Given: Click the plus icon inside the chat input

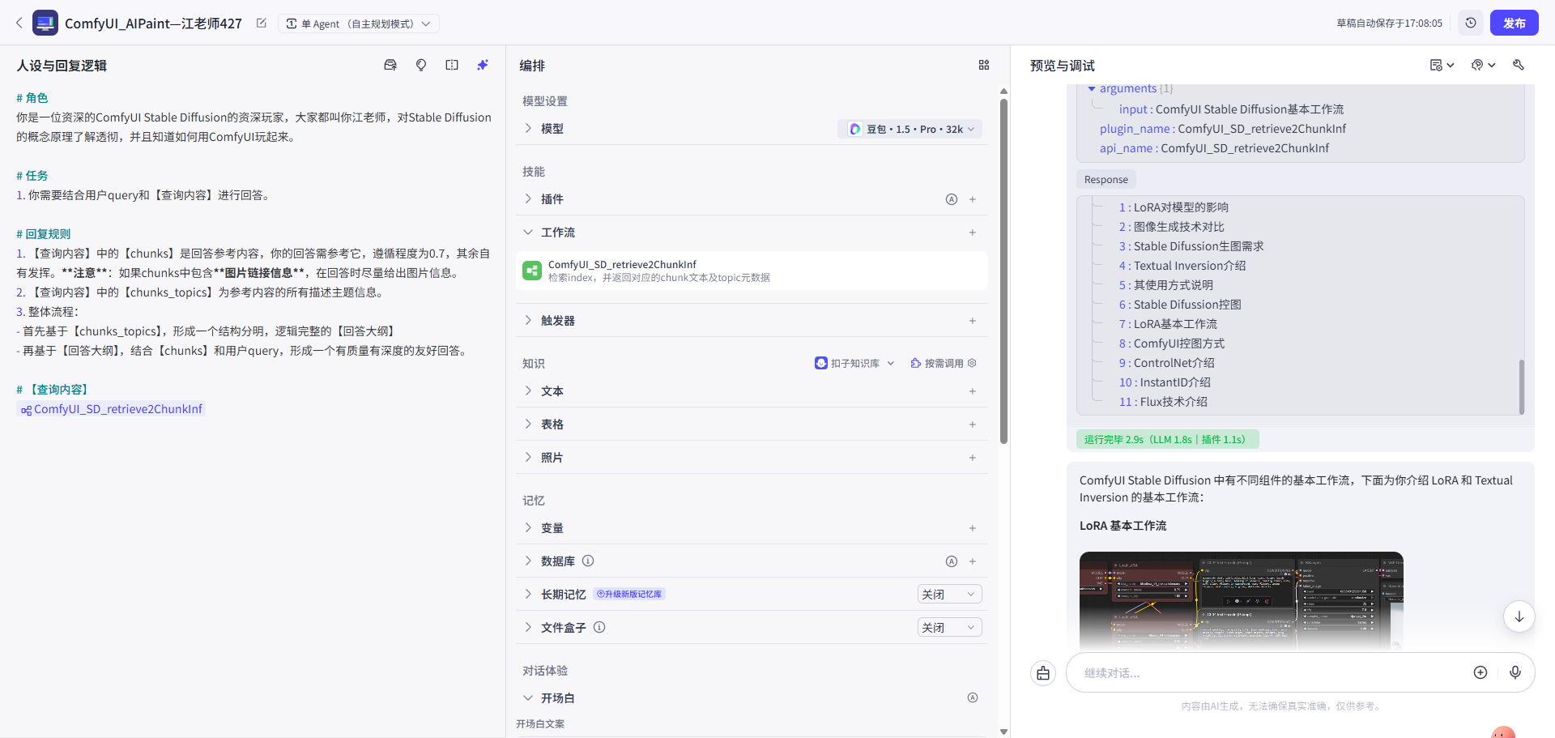Looking at the screenshot, I should click(x=1481, y=672).
